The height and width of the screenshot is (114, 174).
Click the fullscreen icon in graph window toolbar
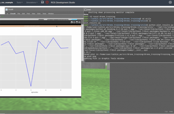(x=79, y=22)
